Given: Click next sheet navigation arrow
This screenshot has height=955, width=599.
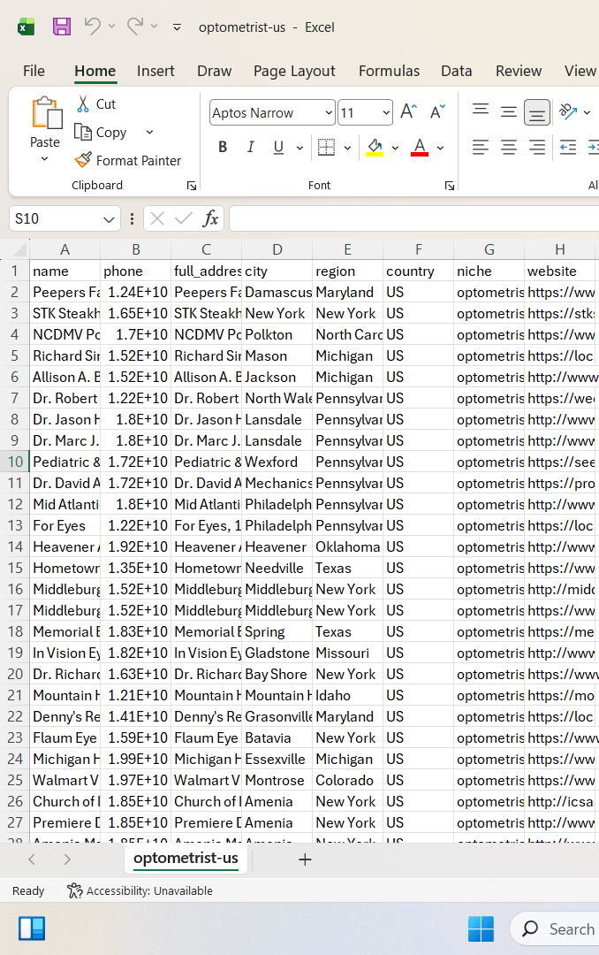Looking at the screenshot, I should pyautogui.click(x=67, y=859).
